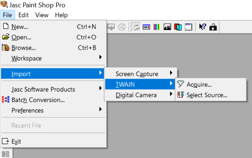This screenshot has width=252, height=158.
Task: Click the Browse icon in File menu
Action: pos(5,48)
